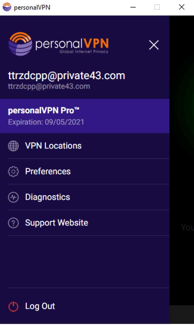The width and height of the screenshot is (194, 325).
Task: Click the question mark Support icon
Action: pyautogui.click(x=13, y=223)
